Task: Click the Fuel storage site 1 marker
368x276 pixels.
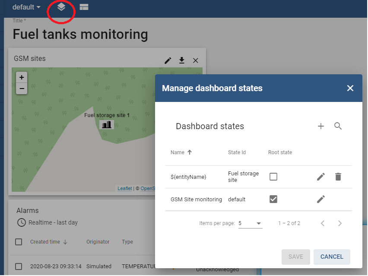Action: [x=107, y=124]
